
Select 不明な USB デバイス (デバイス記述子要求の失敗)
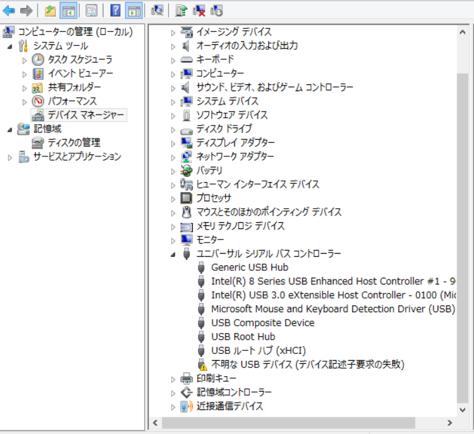tap(308, 364)
